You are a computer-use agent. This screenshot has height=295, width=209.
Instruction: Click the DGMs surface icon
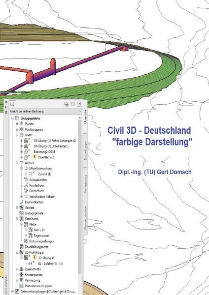[22, 135]
